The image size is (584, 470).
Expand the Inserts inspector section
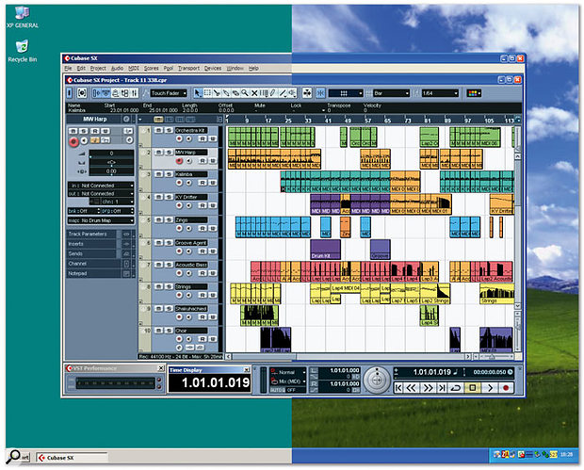click(x=101, y=244)
